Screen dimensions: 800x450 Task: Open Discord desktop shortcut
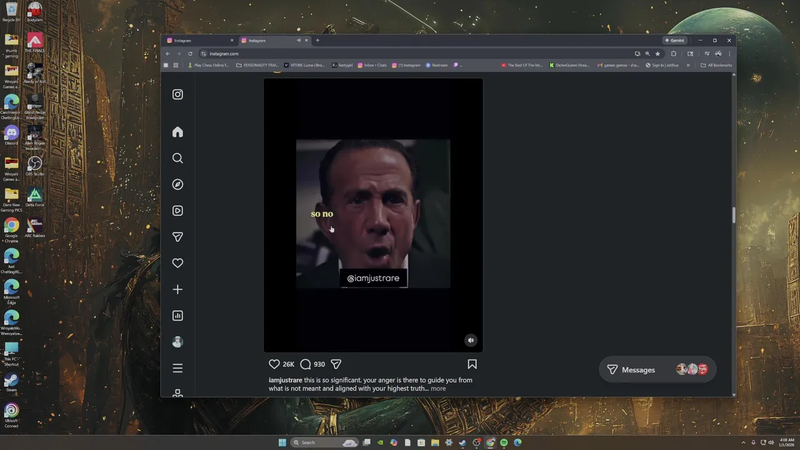pos(11,135)
